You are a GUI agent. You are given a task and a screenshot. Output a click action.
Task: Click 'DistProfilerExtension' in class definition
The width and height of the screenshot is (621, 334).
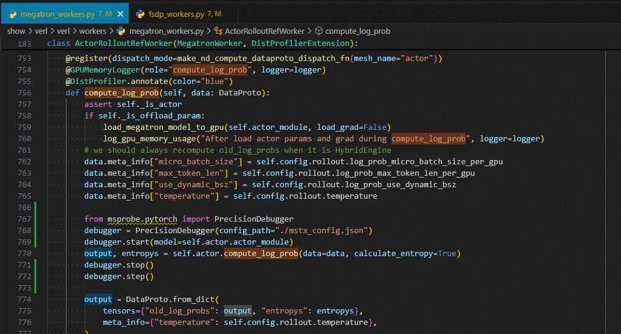click(301, 43)
